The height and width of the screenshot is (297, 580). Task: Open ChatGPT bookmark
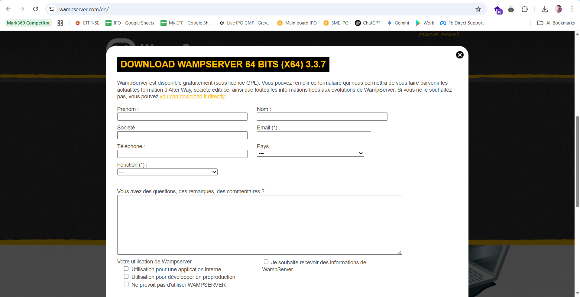point(368,23)
